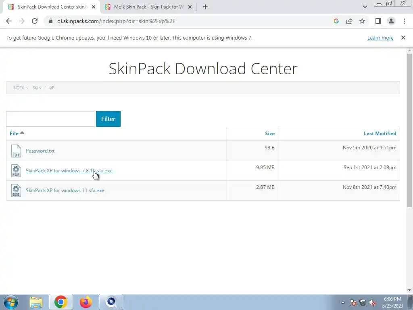
Task: Go to SKIN in the breadcrumb
Action: [x=37, y=88]
